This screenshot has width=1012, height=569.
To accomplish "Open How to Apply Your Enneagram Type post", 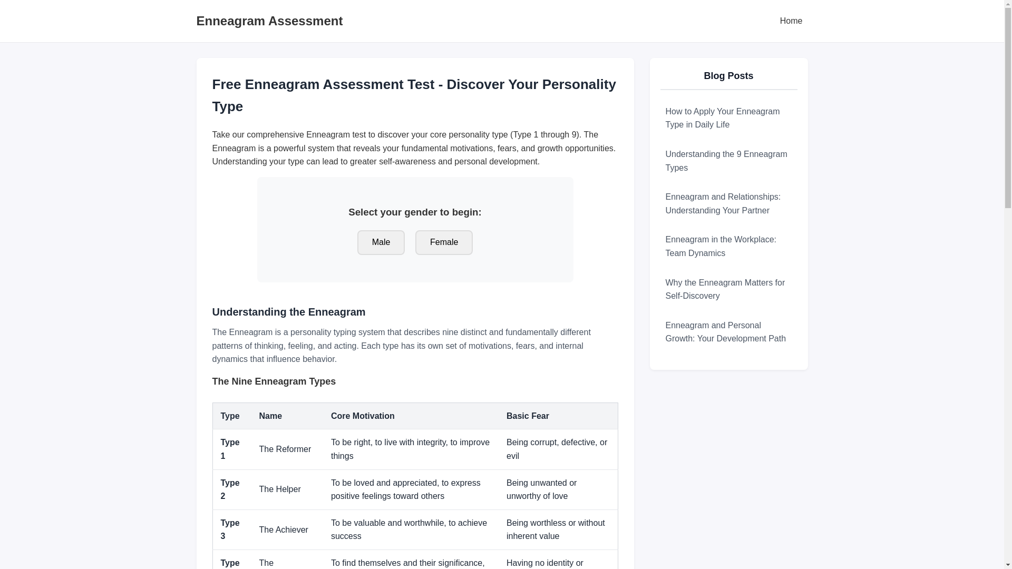I will click(x=728, y=118).
